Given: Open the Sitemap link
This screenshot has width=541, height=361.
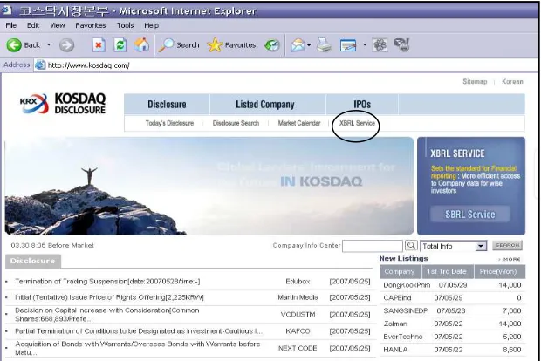Looking at the screenshot, I should pos(475,82).
